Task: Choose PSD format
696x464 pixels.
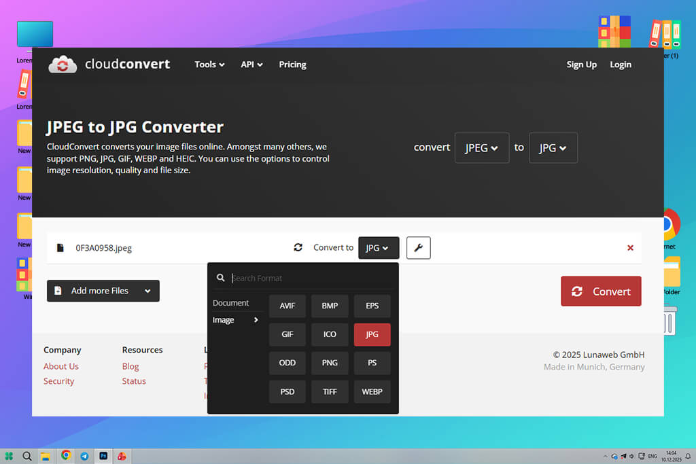Action: (x=288, y=392)
